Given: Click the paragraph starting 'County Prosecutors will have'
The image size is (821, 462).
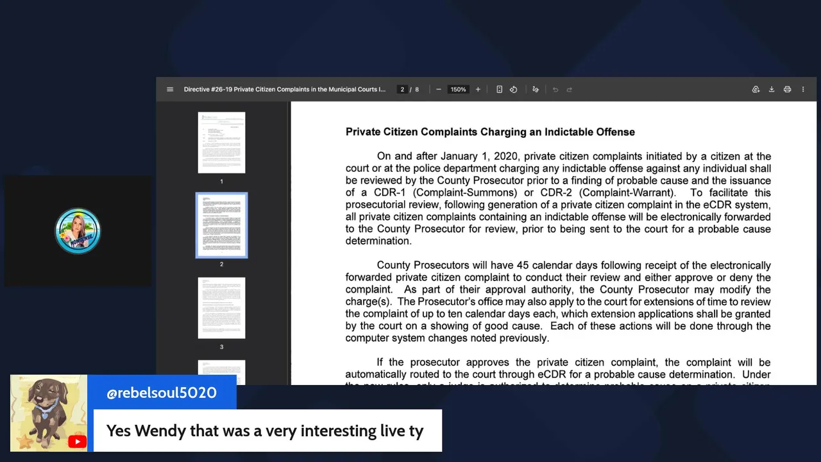Looking at the screenshot, I should (x=558, y=302).
